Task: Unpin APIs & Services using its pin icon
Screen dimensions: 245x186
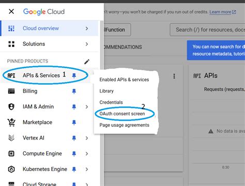Action: click(74, 75)
